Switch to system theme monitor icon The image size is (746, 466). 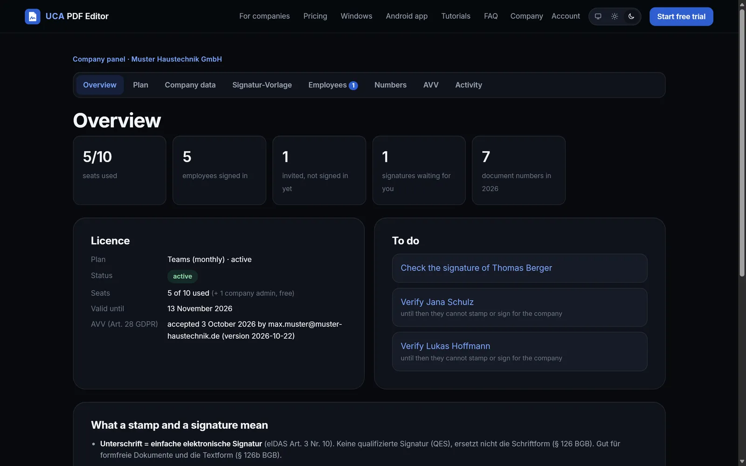[598, 16]
